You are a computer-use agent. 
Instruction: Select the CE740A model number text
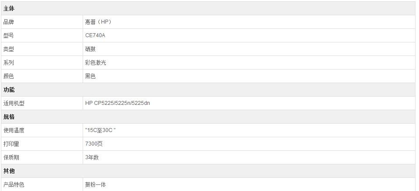95,35
